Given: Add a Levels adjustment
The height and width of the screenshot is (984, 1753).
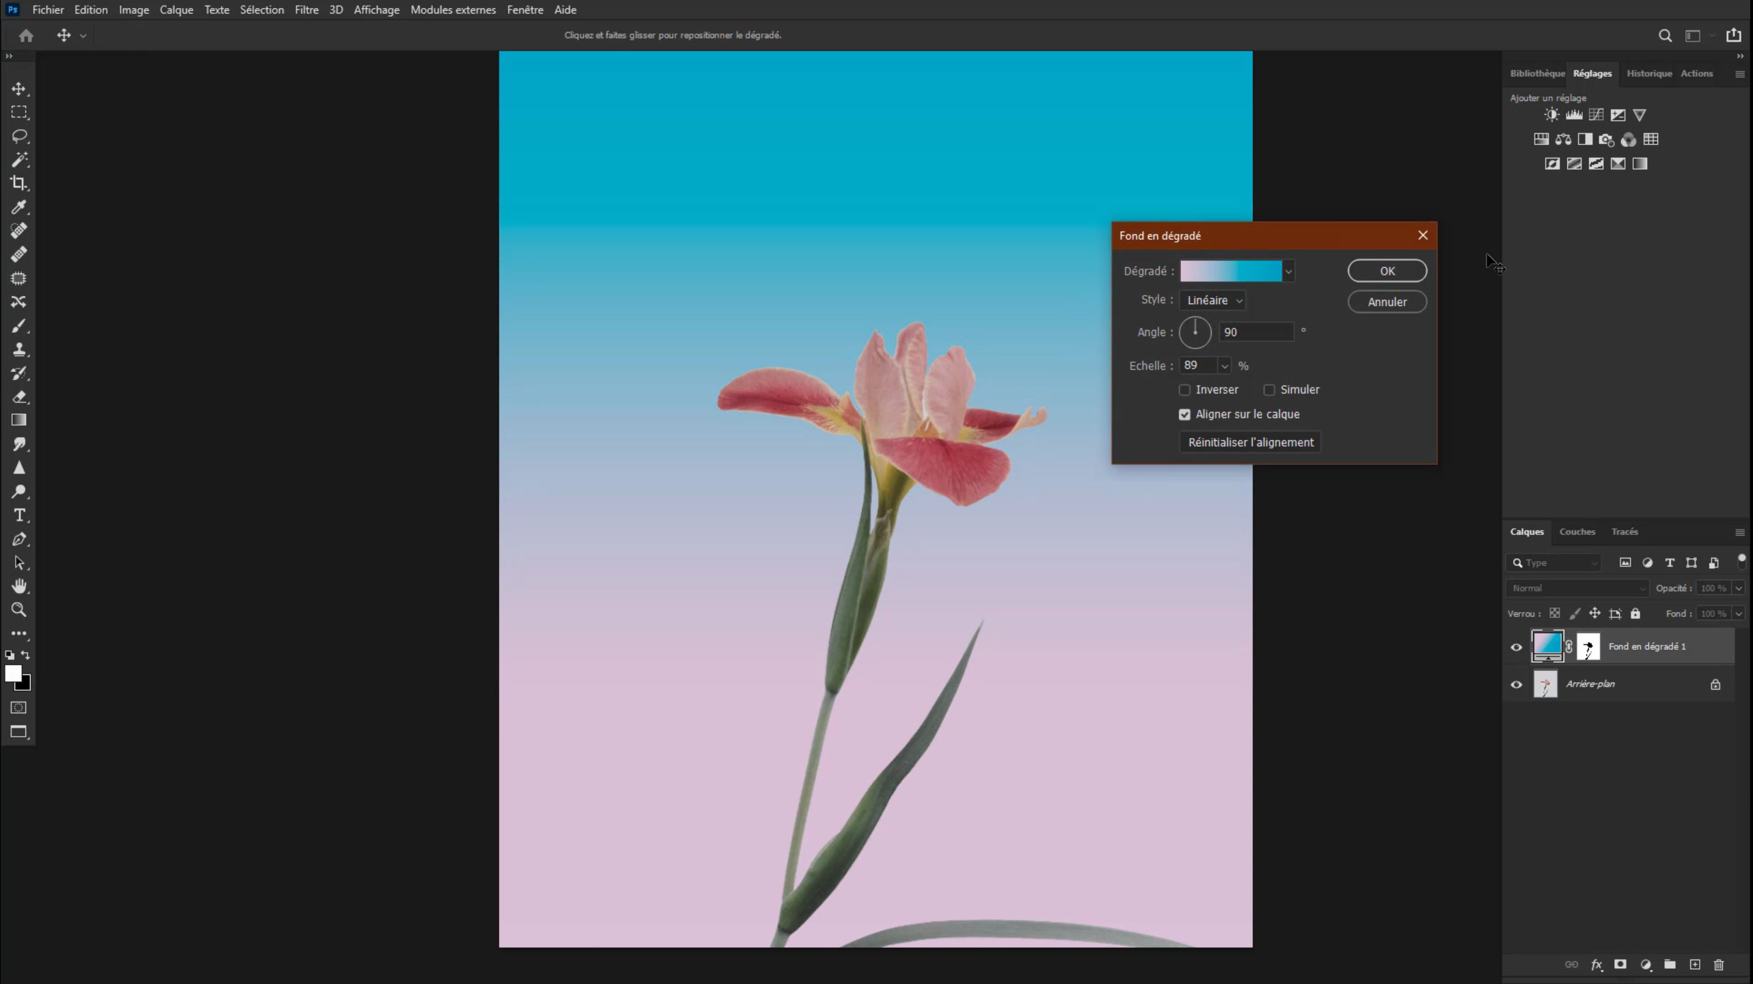Looking at the screenshot, I should pyautogui.click(x=1574, y=115).
